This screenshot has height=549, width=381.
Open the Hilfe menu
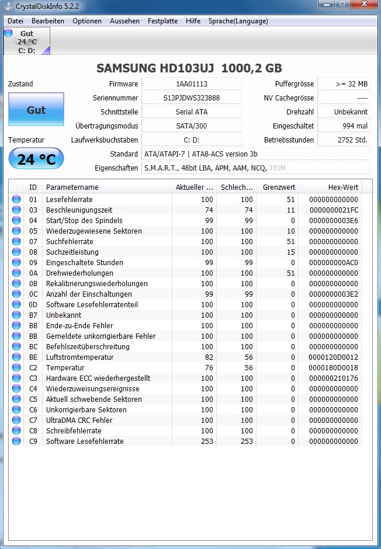193,21
